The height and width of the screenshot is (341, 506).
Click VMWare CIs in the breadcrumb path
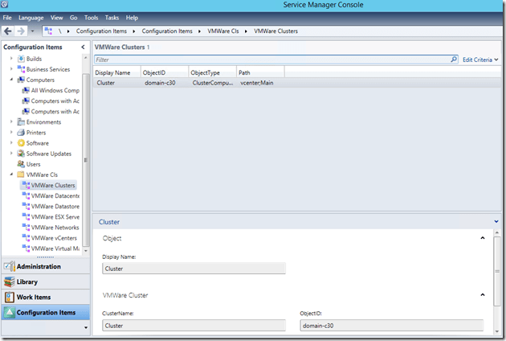[x=225, y=31]
